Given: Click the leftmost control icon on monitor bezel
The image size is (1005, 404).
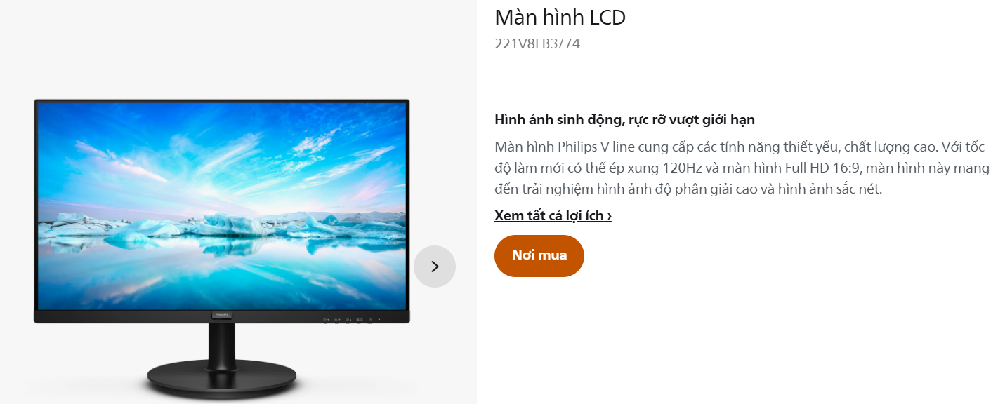Looking at the screenshot, I should click(327, 320).
